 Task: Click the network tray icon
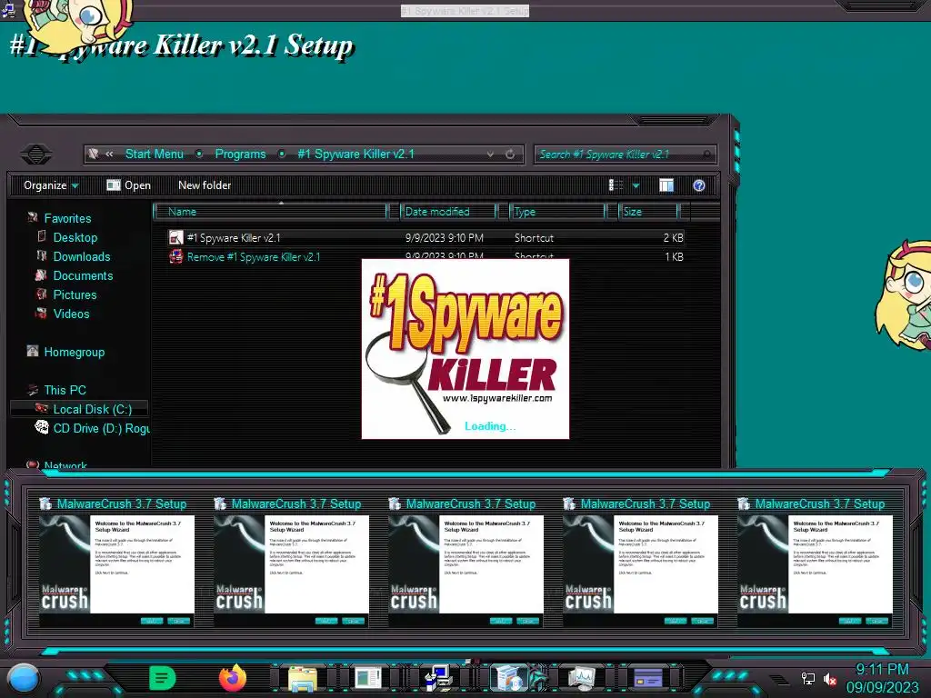tap(807, 678)
